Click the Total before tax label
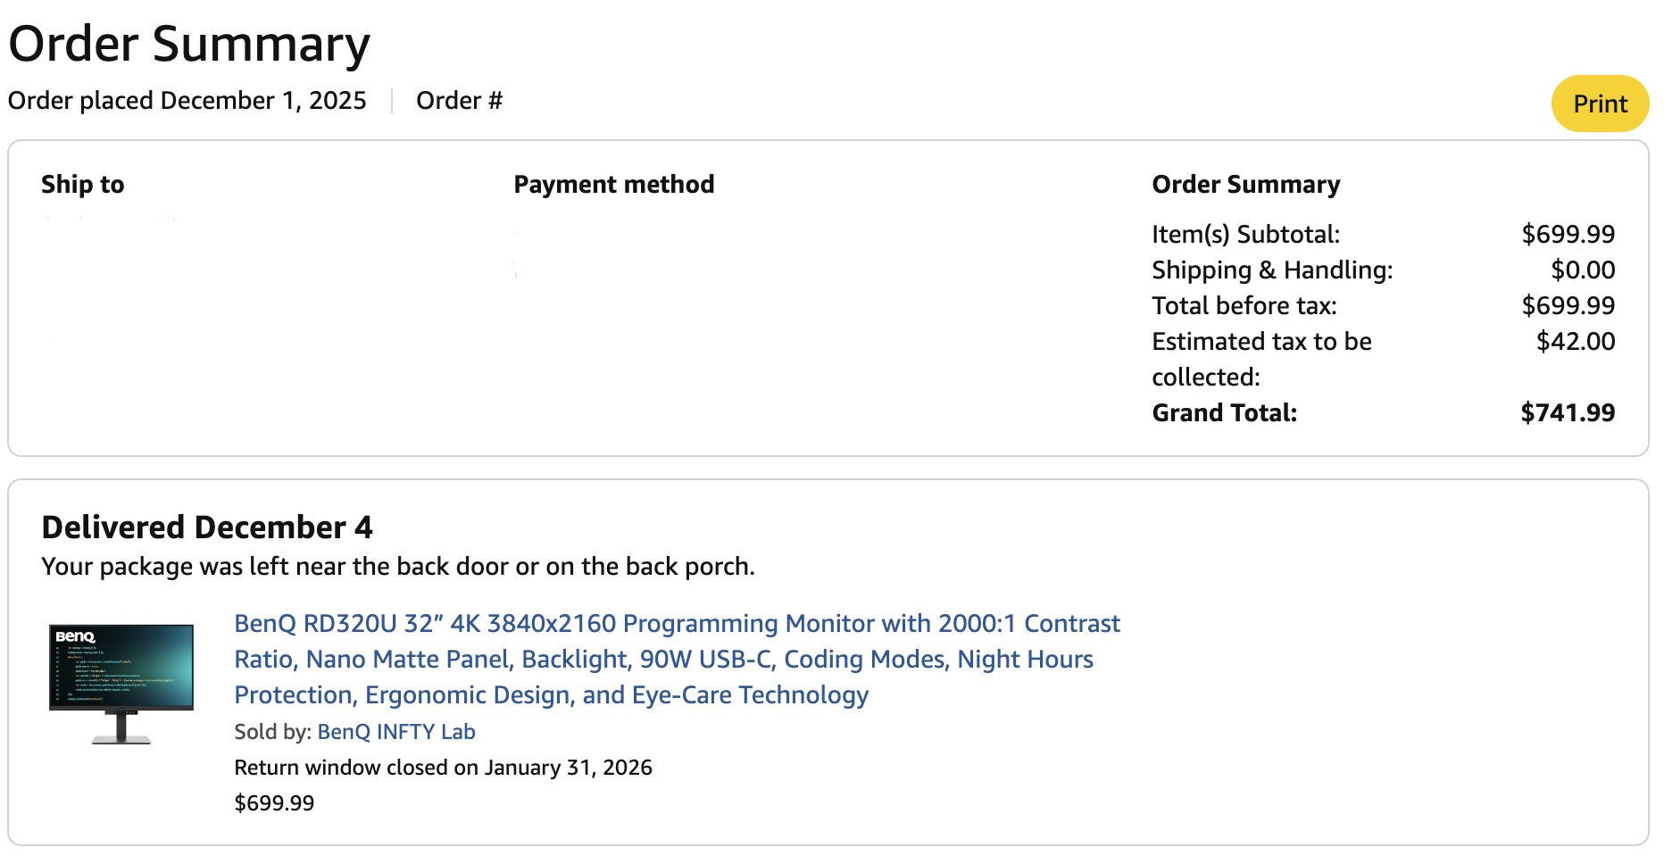This screenshot has width=1664, height=864. pos(1244,306)
